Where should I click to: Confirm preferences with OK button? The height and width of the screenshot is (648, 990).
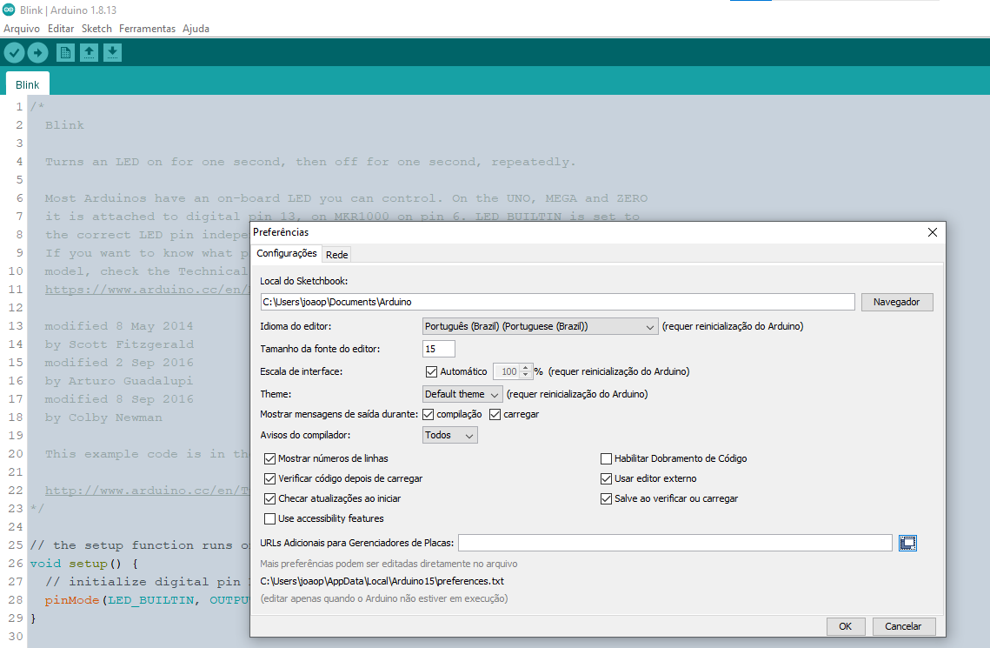845,626
